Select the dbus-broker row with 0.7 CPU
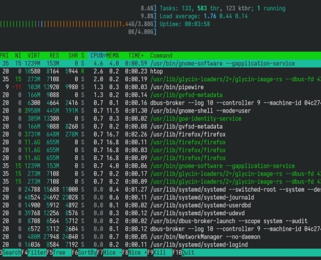Screen dimensions: 321x260 pyautogui.click(x=160, y=103)
